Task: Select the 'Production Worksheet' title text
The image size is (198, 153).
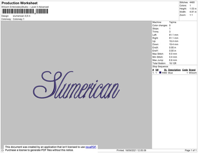Action: [19, 3]
